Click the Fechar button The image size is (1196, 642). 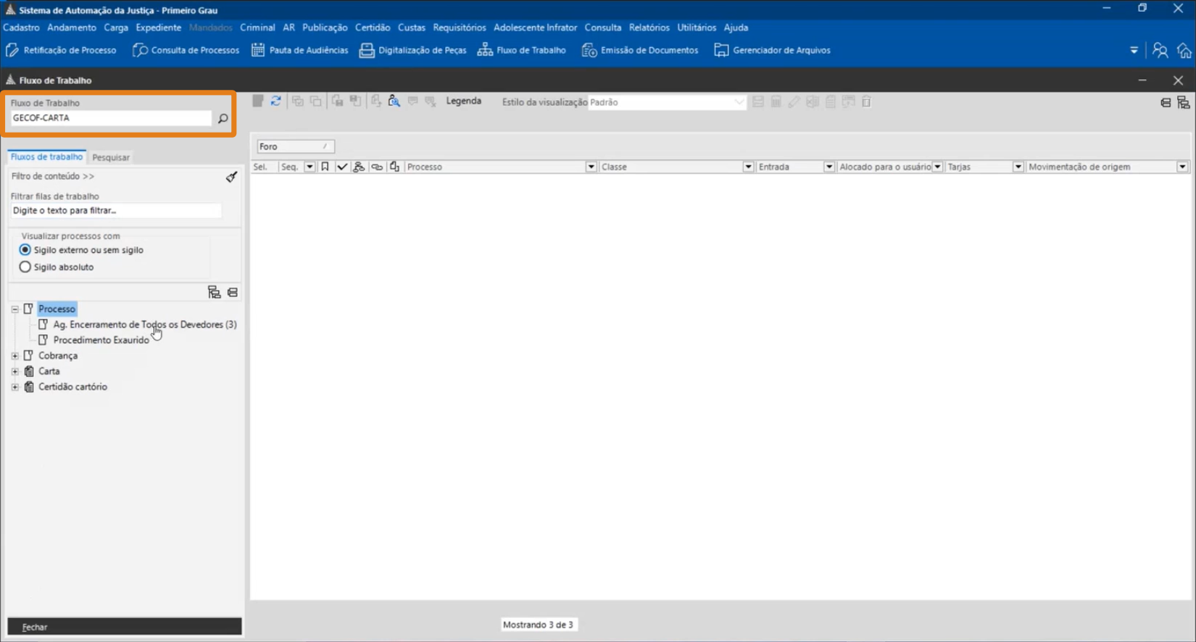pos(125,627)
